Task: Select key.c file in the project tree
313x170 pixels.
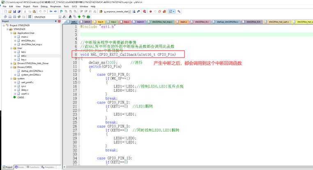Action: click(23, 60)
